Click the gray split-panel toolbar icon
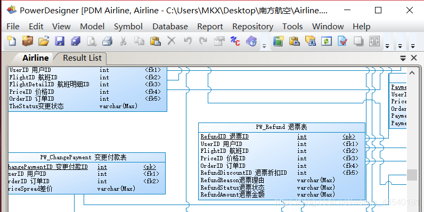Image resolution: width=424 pixels, height=212 pixels. click(x=375, y=41)
